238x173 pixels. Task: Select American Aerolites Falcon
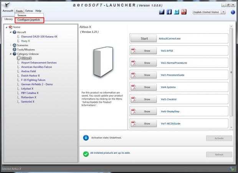[x=36, y=67]
